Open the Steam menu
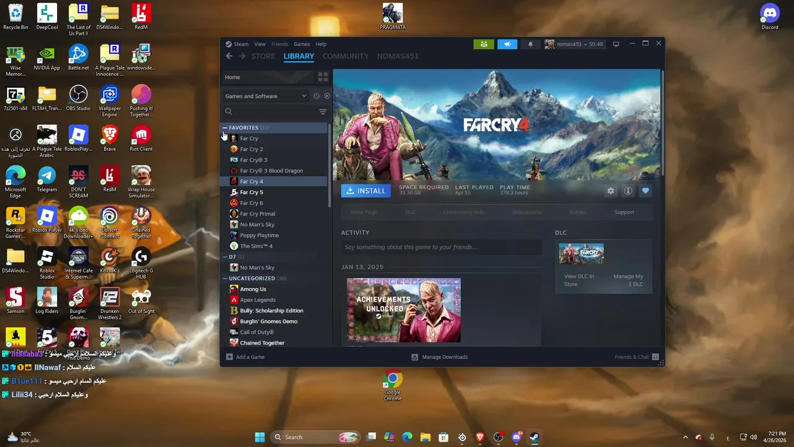794x447 pixels. click(x=241, y=44)
